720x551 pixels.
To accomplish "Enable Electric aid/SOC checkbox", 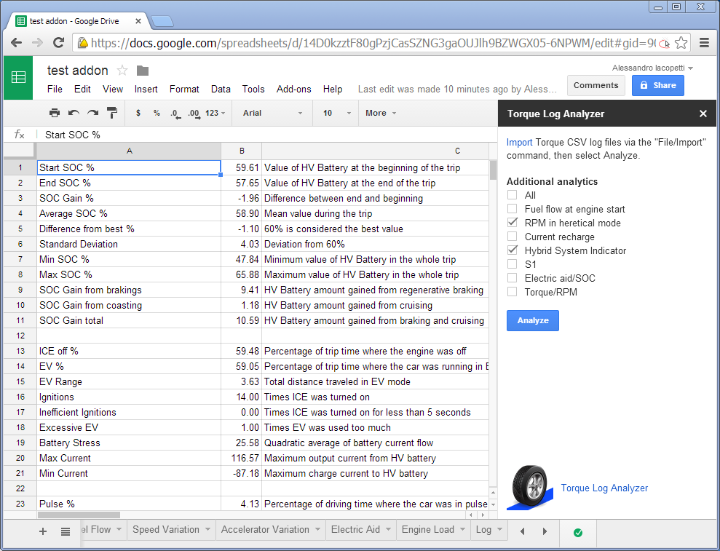I will coord(512,278).
